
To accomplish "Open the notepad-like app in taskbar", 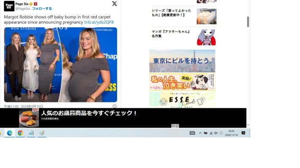I will point(31,133).
